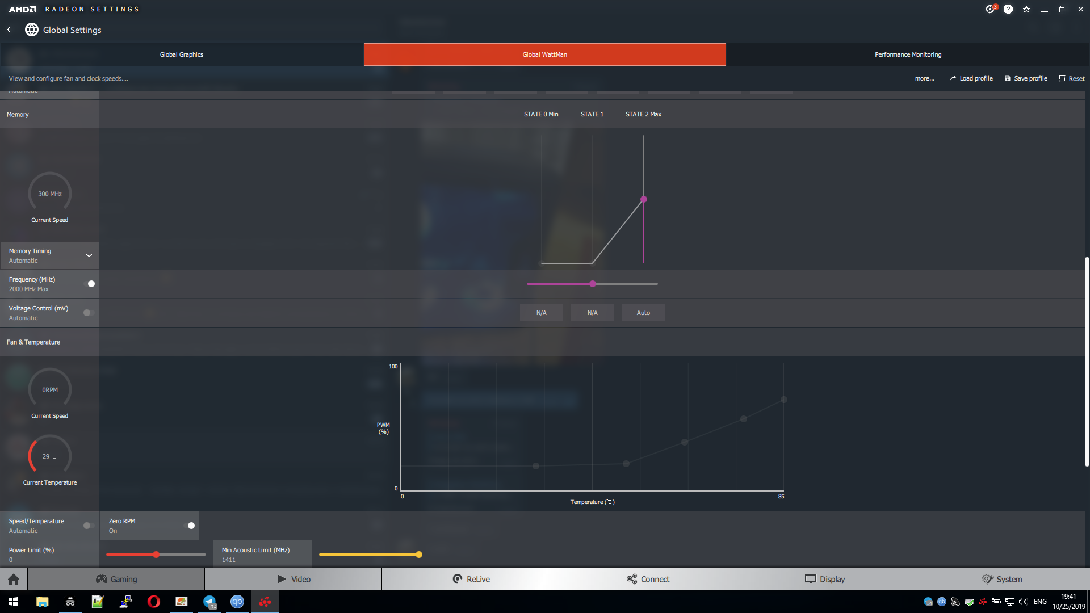Image resolution: width=1090 pixels, height=613 pixels.
Task: Click the N/A voltage box under State 1
Action: [592, 313]
